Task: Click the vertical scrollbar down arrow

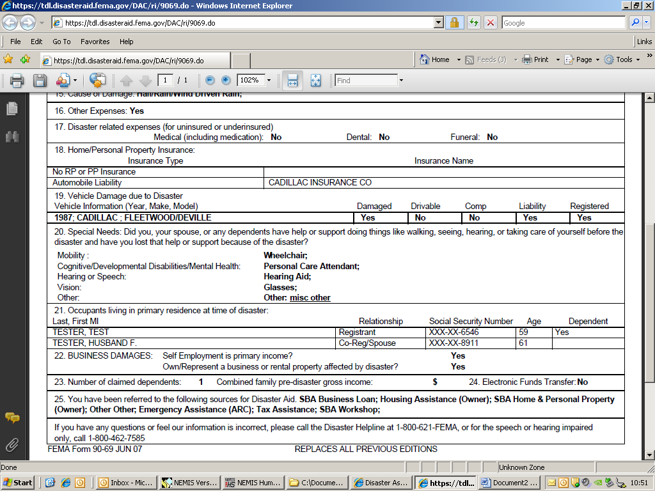Action: [x=649, y=455]
